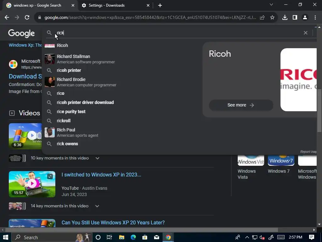
Task: Click the Report inappropriate predictions link
Action: pyautogui.click(x=308, y=152)
